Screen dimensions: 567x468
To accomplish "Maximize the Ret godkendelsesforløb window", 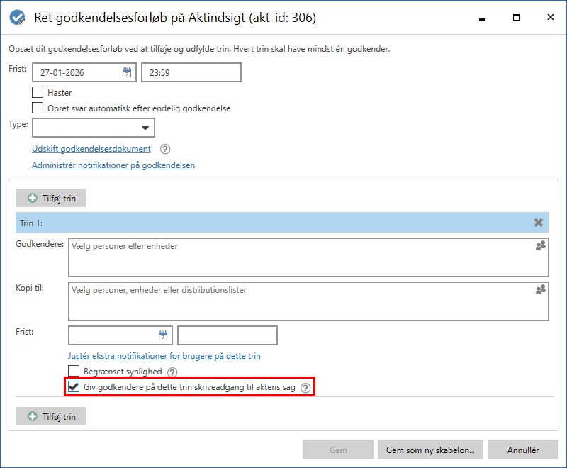I will (x=517, y=17).
